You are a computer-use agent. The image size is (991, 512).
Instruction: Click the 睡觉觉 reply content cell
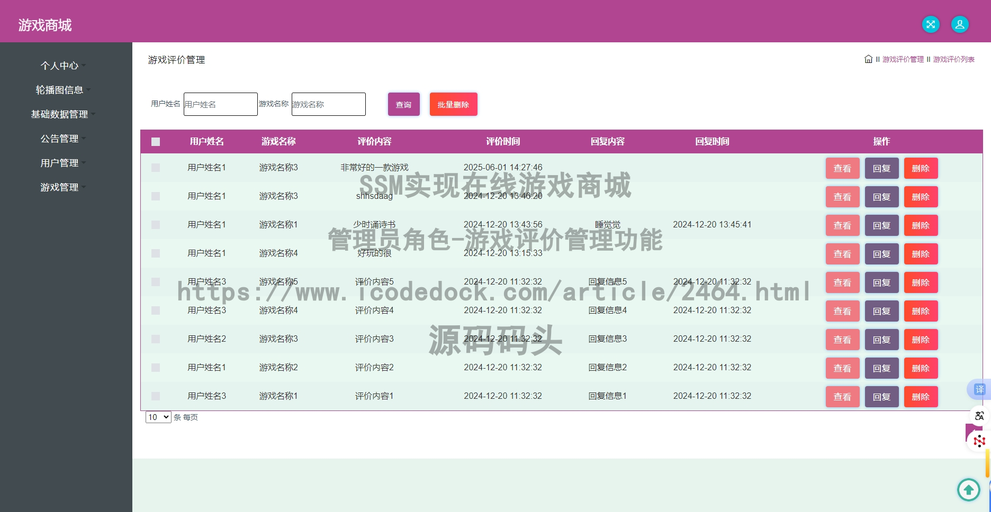[x=608, y=225]
